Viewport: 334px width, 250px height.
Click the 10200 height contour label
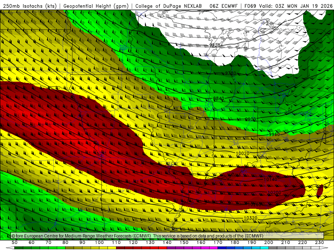click(275, 192)
